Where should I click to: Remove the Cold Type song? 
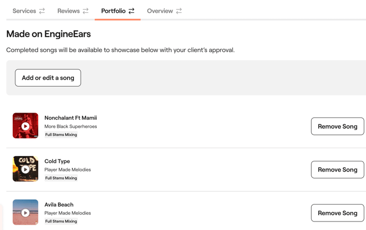[337, 169]
